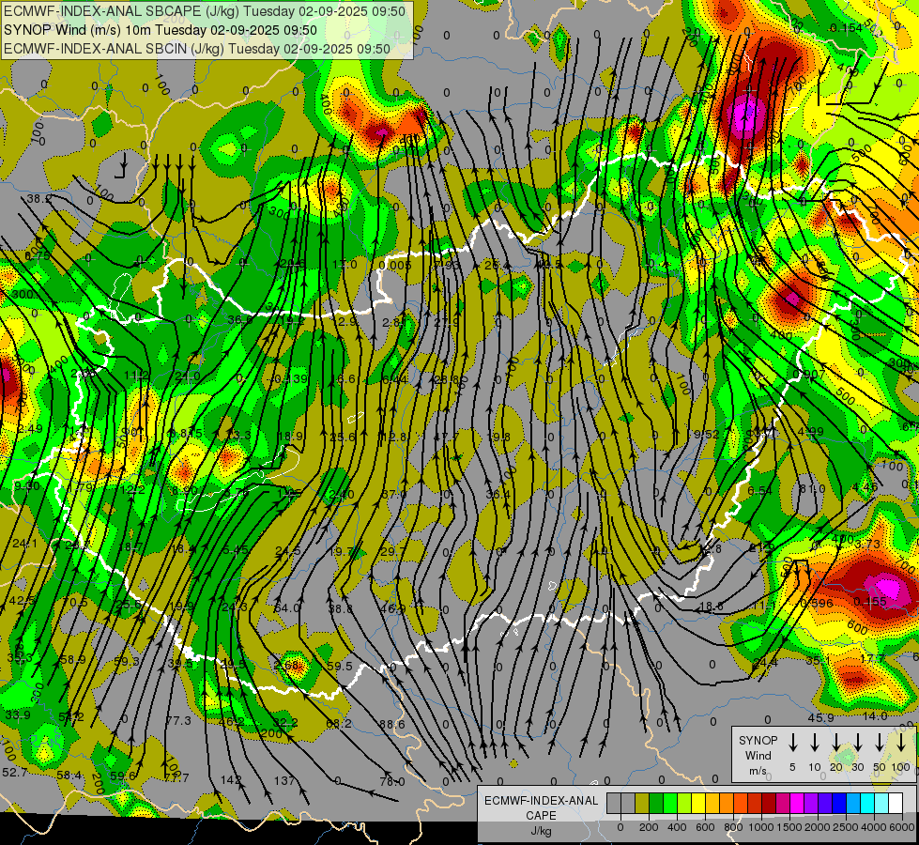Click the 'SYNOP Wind m/s' legend title

(758, 755)
